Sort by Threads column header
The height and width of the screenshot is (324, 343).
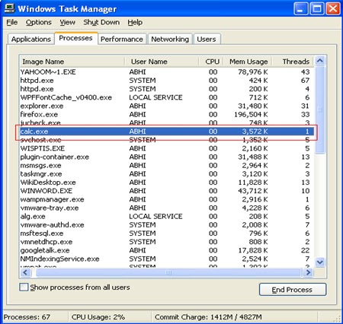coord(293,62)
